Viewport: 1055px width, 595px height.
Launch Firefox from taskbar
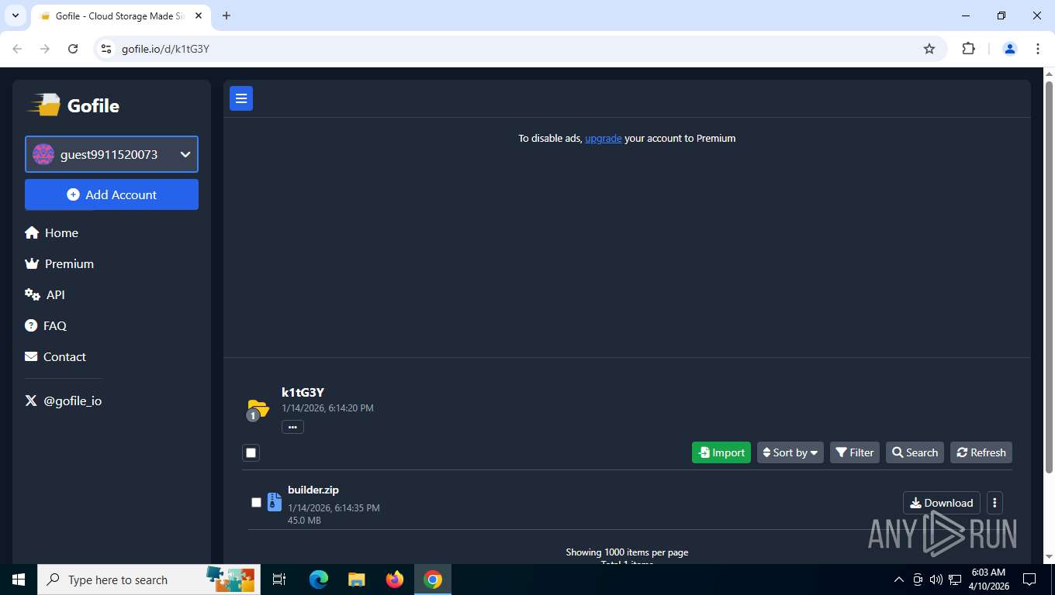395,580
